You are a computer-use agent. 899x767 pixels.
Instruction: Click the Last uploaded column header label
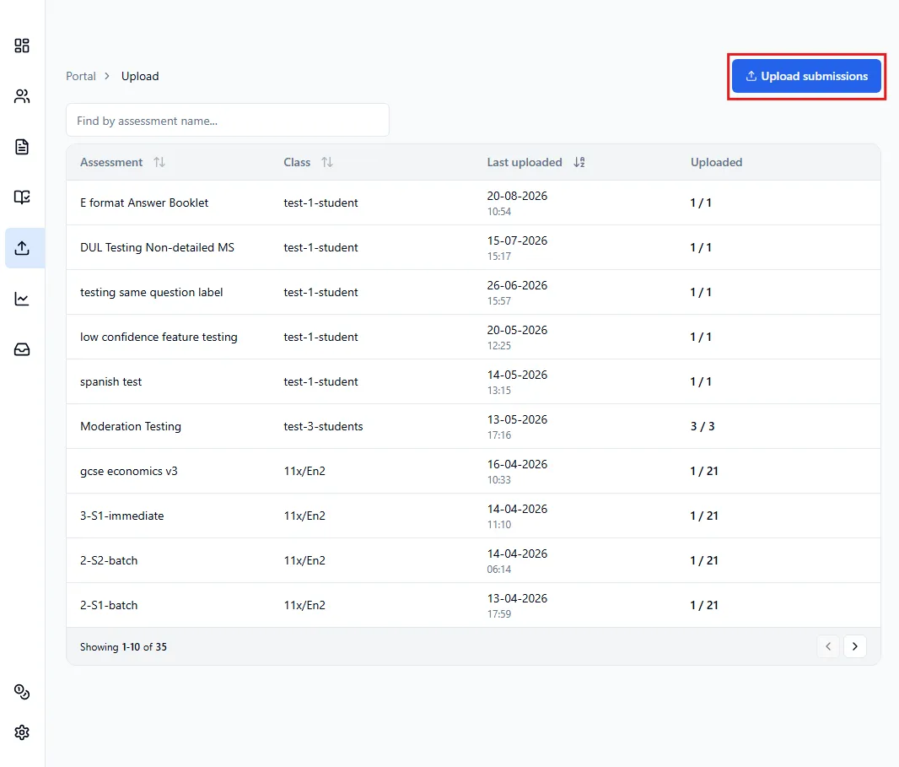click(525, 162)
